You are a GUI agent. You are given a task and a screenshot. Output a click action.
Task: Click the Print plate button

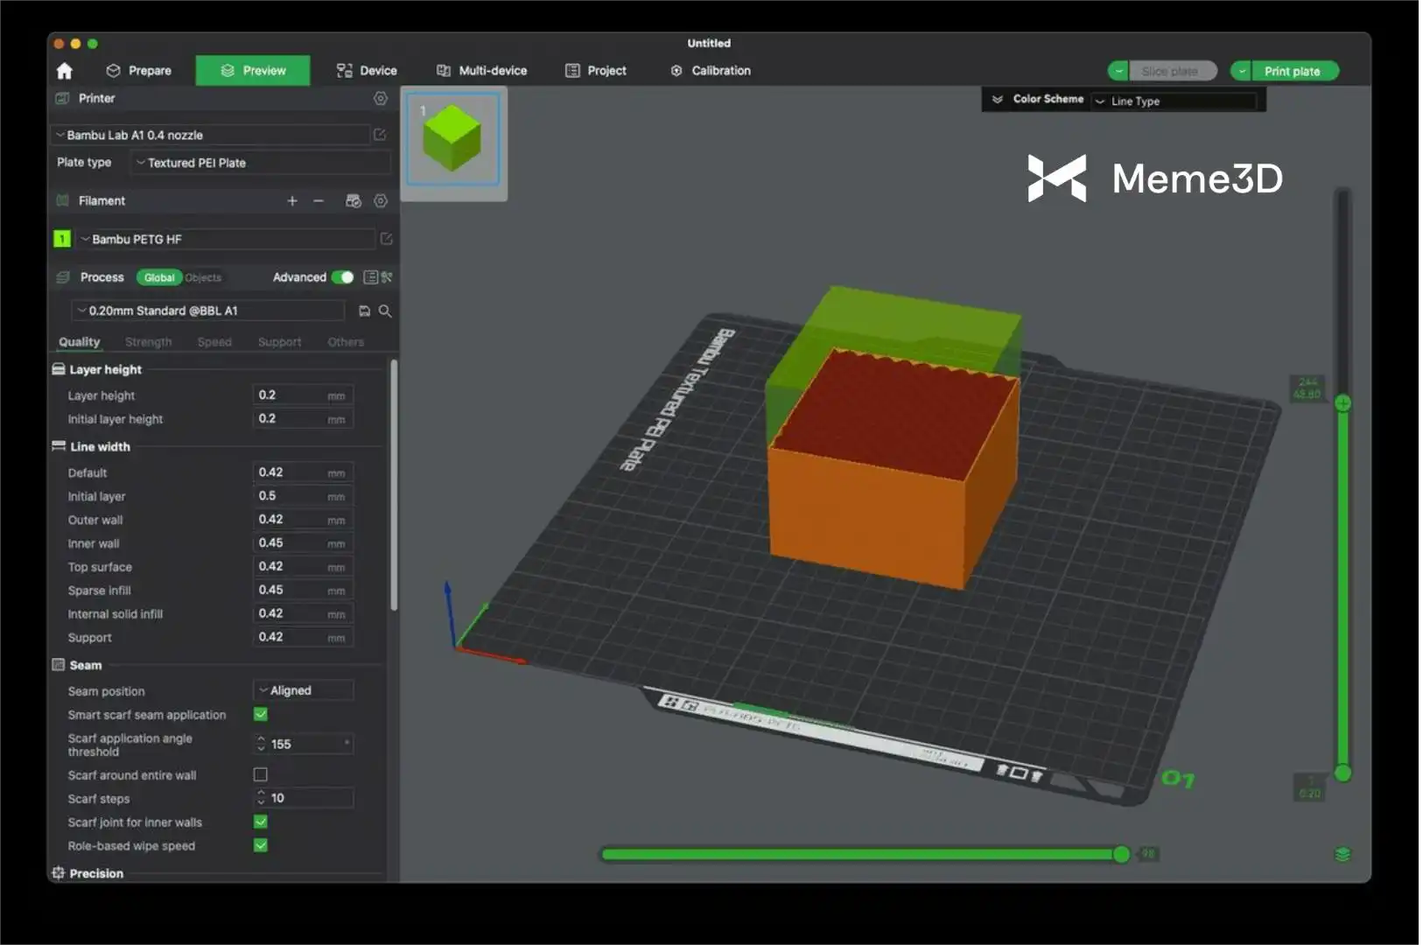coord(1291,72)
